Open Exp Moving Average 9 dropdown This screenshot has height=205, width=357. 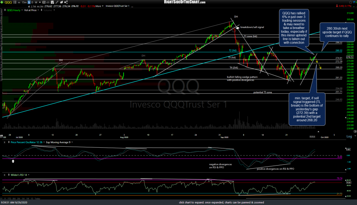[x=72, y=142]
